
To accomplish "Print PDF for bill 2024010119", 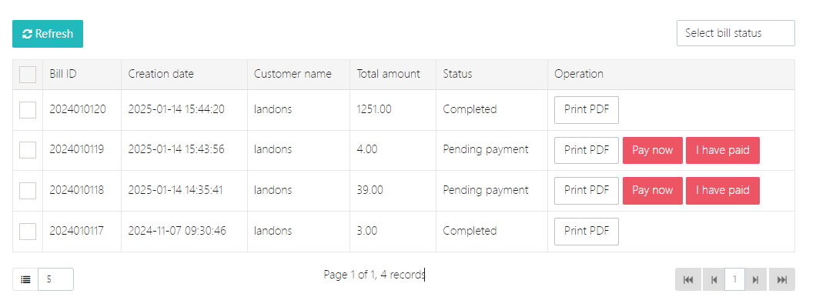I will click(x=586, y=150).
